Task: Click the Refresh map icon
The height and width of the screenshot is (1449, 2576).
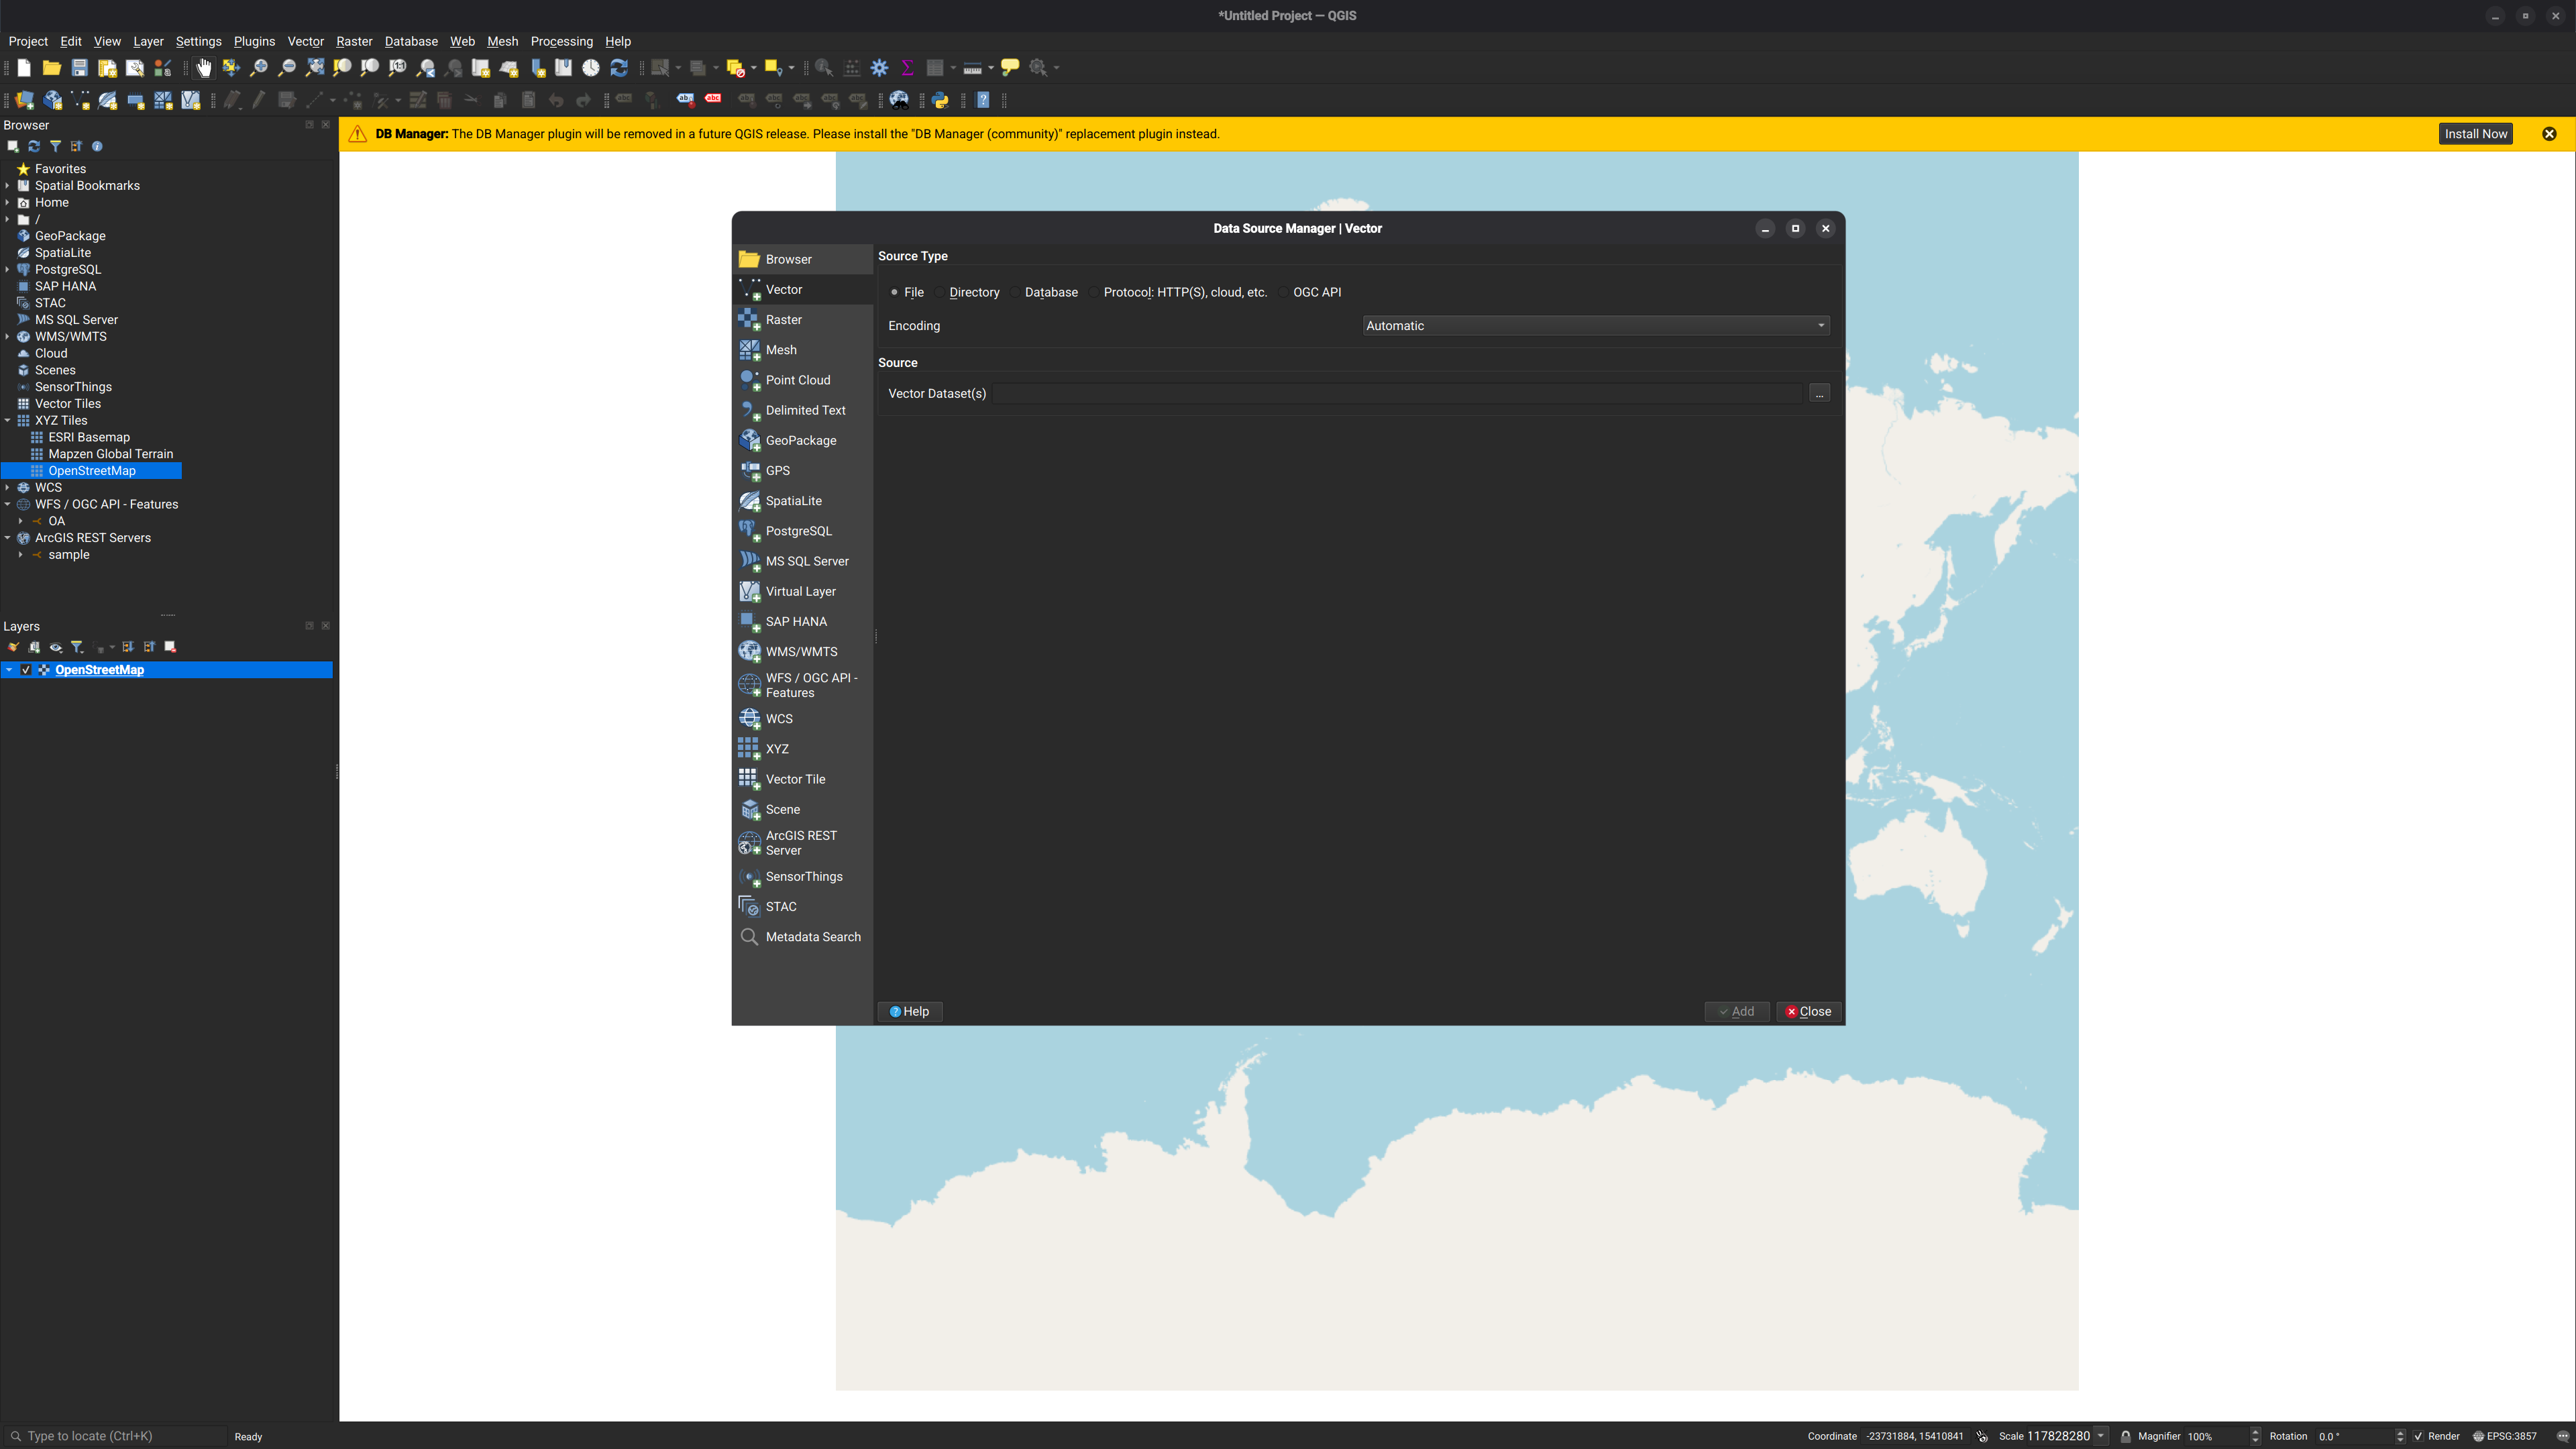Action: tap(619, 68)
